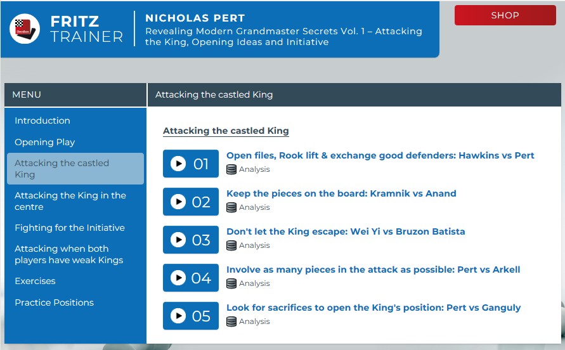Play video 05 Pert vs Ganguly

point(191,316)
